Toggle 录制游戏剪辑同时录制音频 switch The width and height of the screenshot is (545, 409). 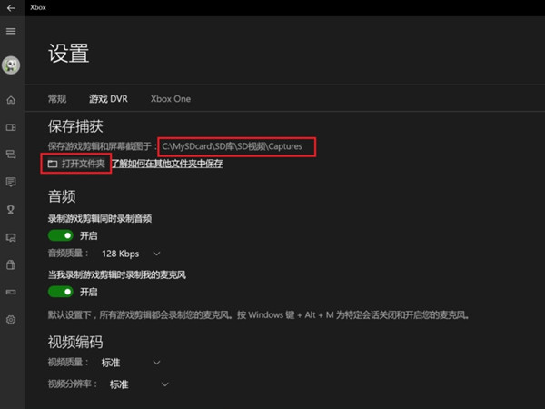(x=61, y=235)
